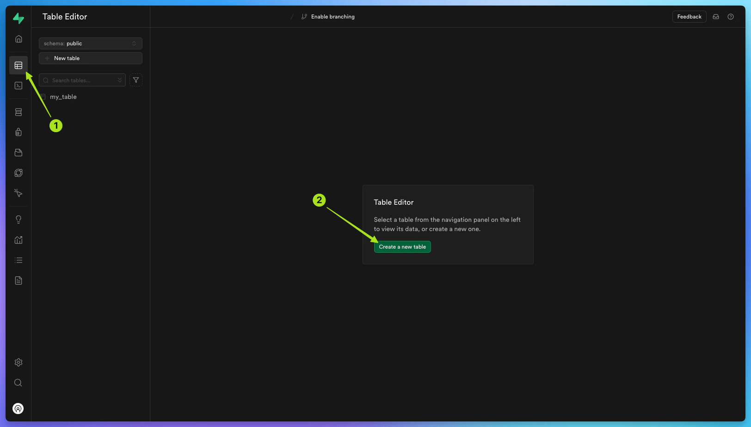Open the Authentication lock icon

click(18, 132)
